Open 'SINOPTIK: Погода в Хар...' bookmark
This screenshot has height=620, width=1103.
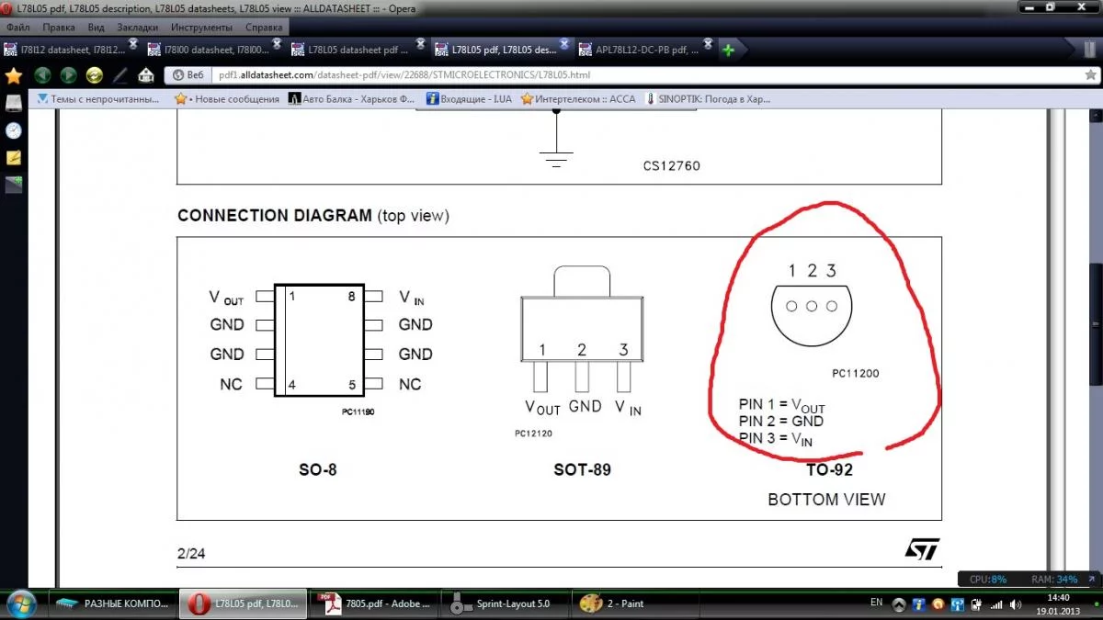(x=709, y=98)
